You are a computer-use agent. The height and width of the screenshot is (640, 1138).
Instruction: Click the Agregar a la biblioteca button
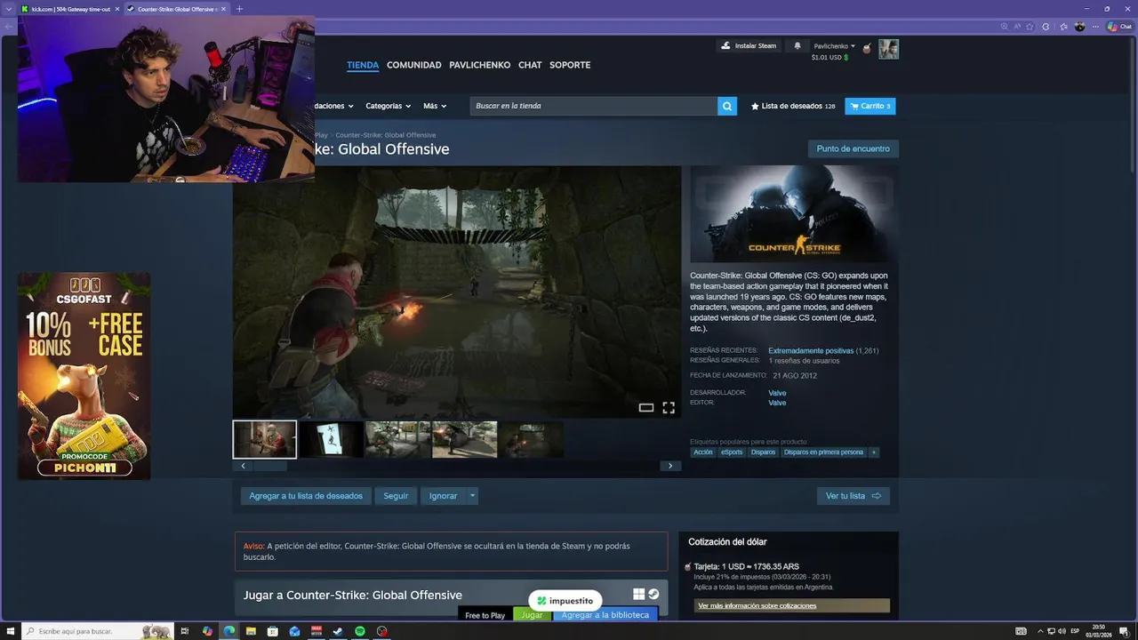(605, 615)
